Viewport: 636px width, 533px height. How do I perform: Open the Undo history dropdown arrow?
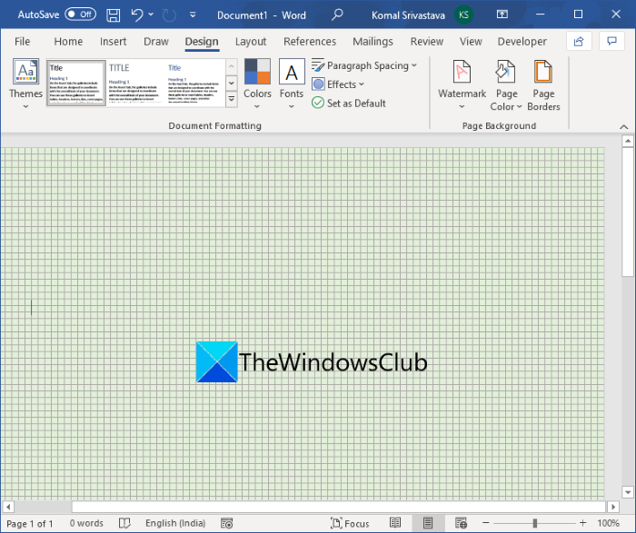151,15
